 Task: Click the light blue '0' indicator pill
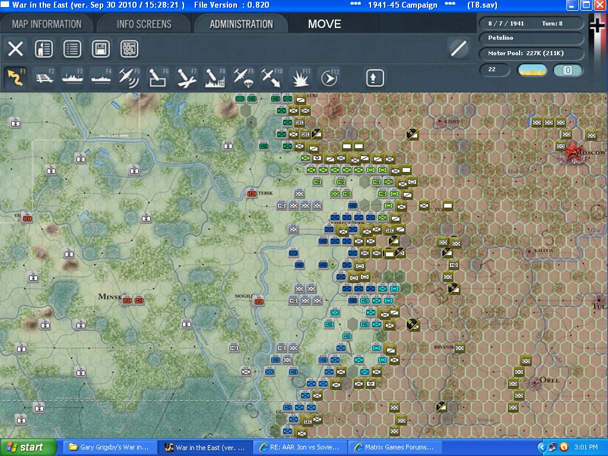coord(568,70)
